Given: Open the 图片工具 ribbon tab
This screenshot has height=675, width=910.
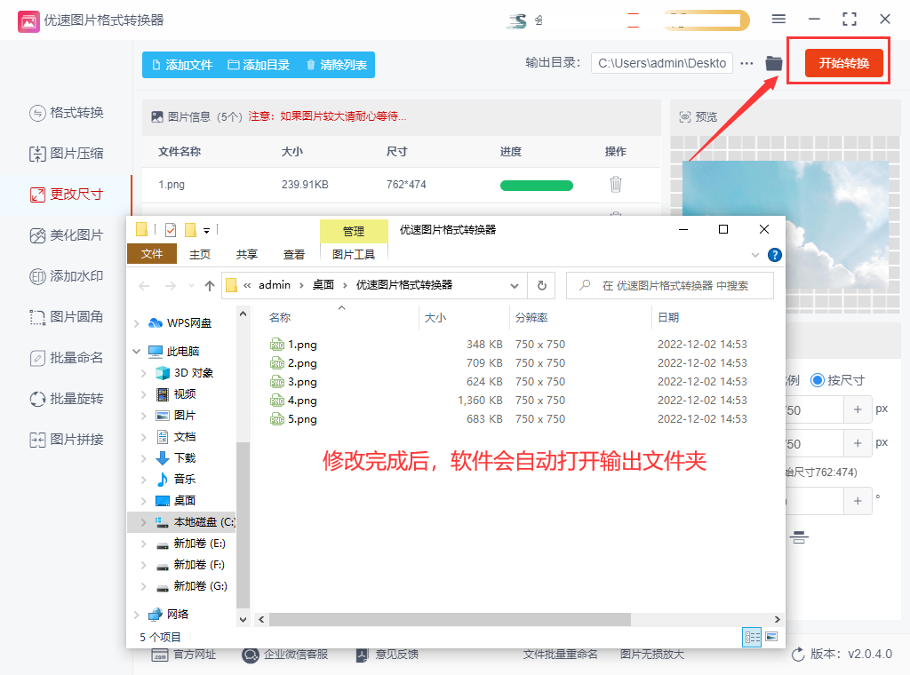Looking at the screenshot, I should [x=354, y=255].
